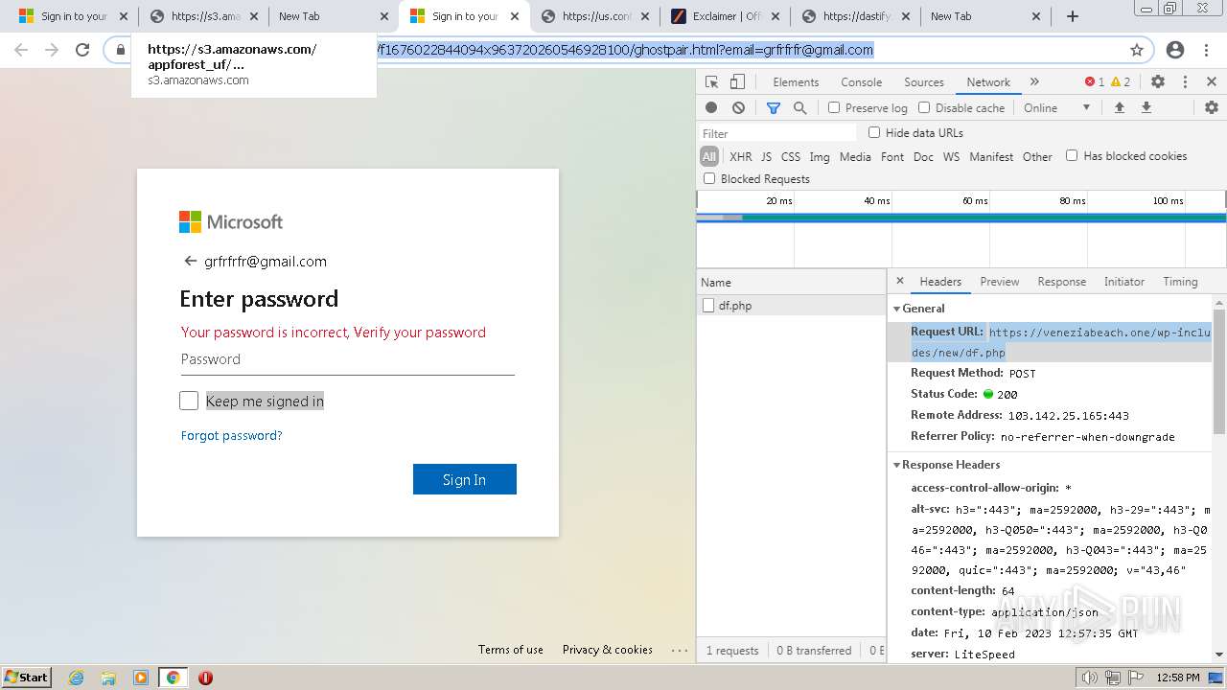Filter requests by XHR type
Viewport: 1227px width, 690px height.
(x=741, y=156)
